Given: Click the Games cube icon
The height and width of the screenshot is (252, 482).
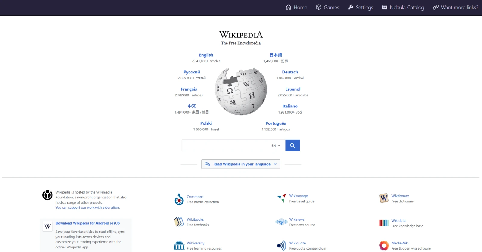Looking at the screenshot, I should tap(319, 7).
